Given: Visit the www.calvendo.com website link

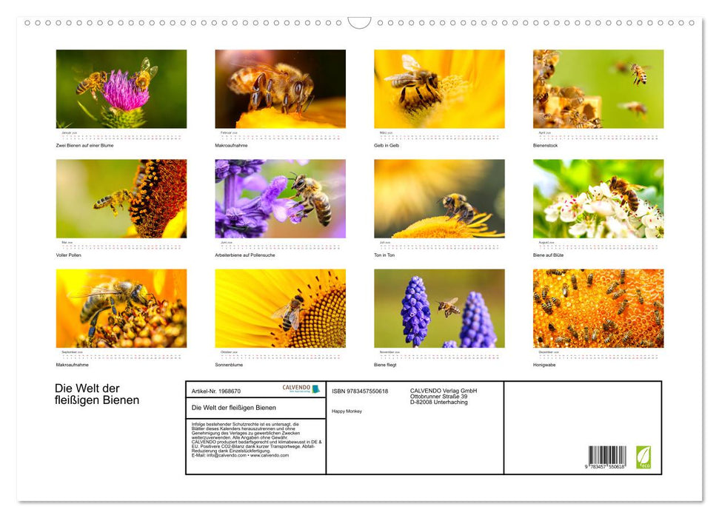Looking at the screenshot, I should 269,456.
